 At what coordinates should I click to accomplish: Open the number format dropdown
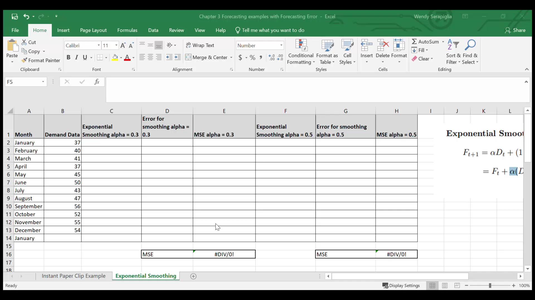pos(281,45)
